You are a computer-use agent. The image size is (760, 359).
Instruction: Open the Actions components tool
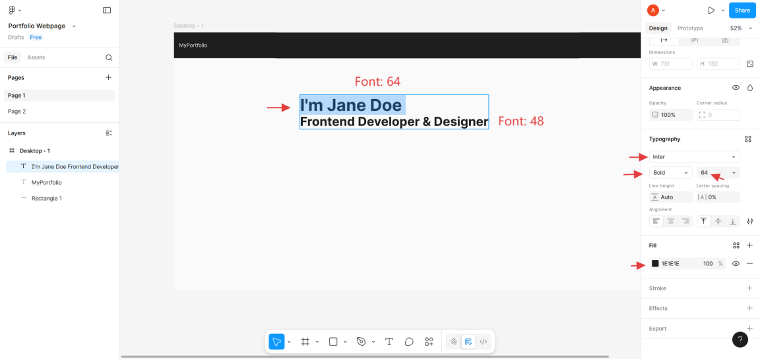429,342
